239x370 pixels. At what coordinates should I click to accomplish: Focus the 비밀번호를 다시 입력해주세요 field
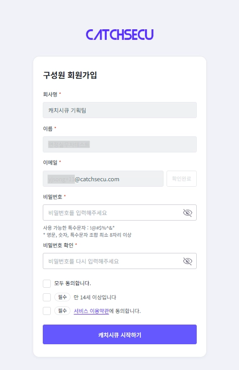120,261
